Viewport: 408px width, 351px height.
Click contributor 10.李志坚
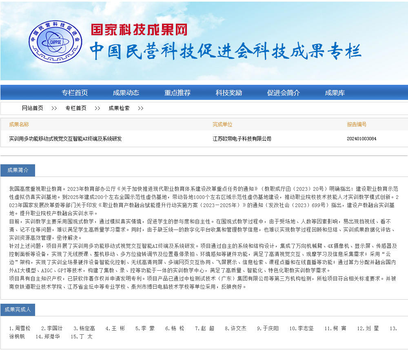tap(302, 329)
